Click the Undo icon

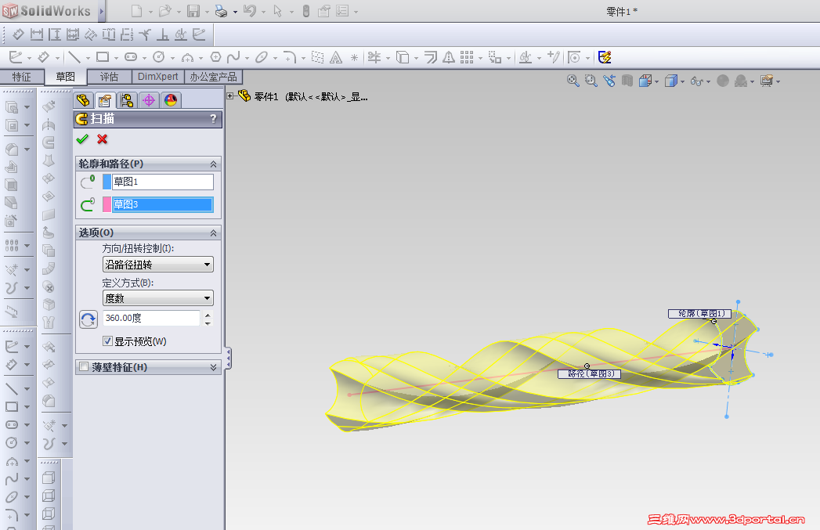(250, 11)
